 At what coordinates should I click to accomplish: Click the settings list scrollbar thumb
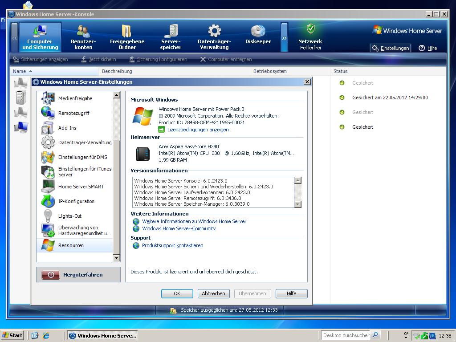click(116, 197)
